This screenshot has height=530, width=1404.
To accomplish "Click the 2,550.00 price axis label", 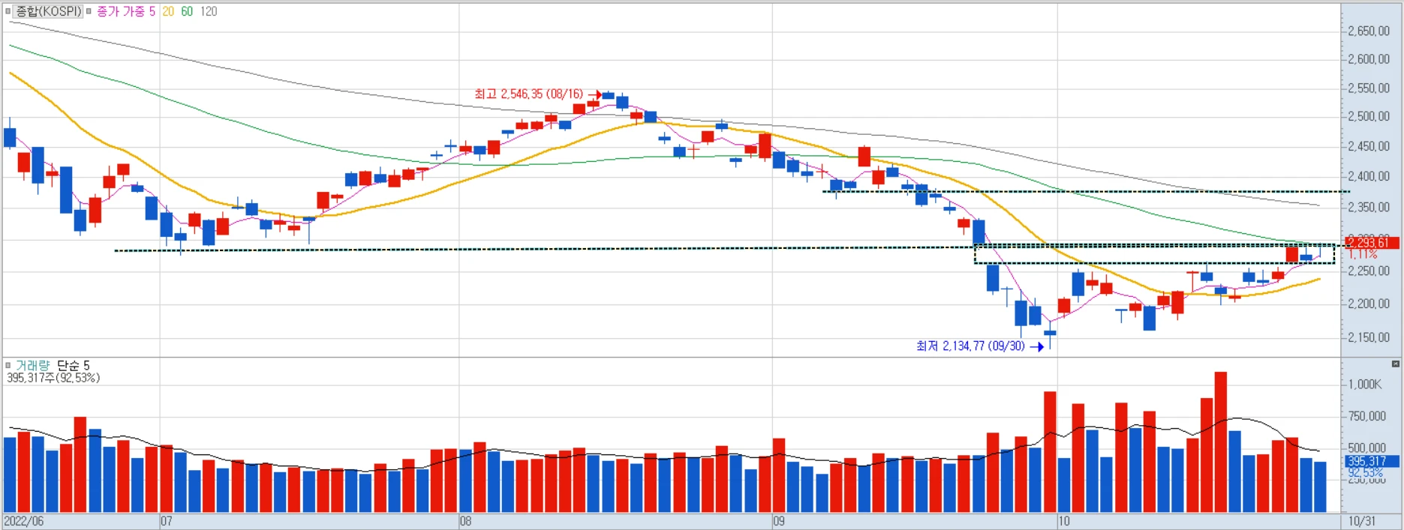I will point(1369,88).
